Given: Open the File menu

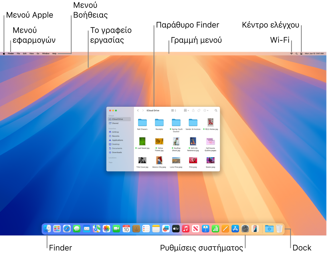Looking at the screenshot, I should click(x=18, y=53).
